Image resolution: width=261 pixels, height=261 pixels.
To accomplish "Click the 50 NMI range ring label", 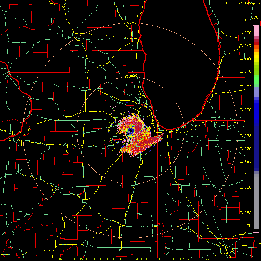I will (130, 77).
